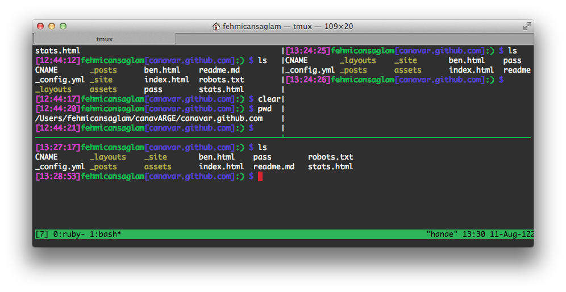Image resolution: width=566 pixels, height=292 pixels.
Task: Close the terminal window with red button
Action: (x=40, y=26)
